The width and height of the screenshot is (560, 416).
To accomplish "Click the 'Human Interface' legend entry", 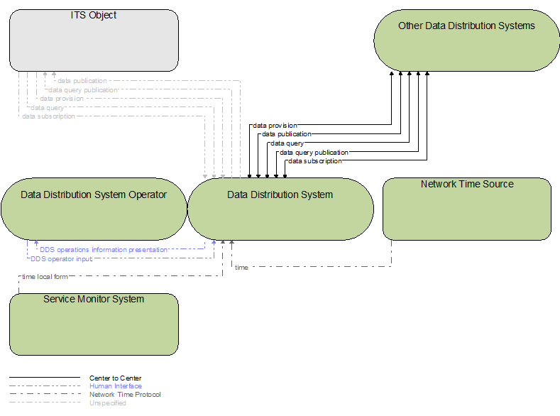I will (x=116, y=386).
